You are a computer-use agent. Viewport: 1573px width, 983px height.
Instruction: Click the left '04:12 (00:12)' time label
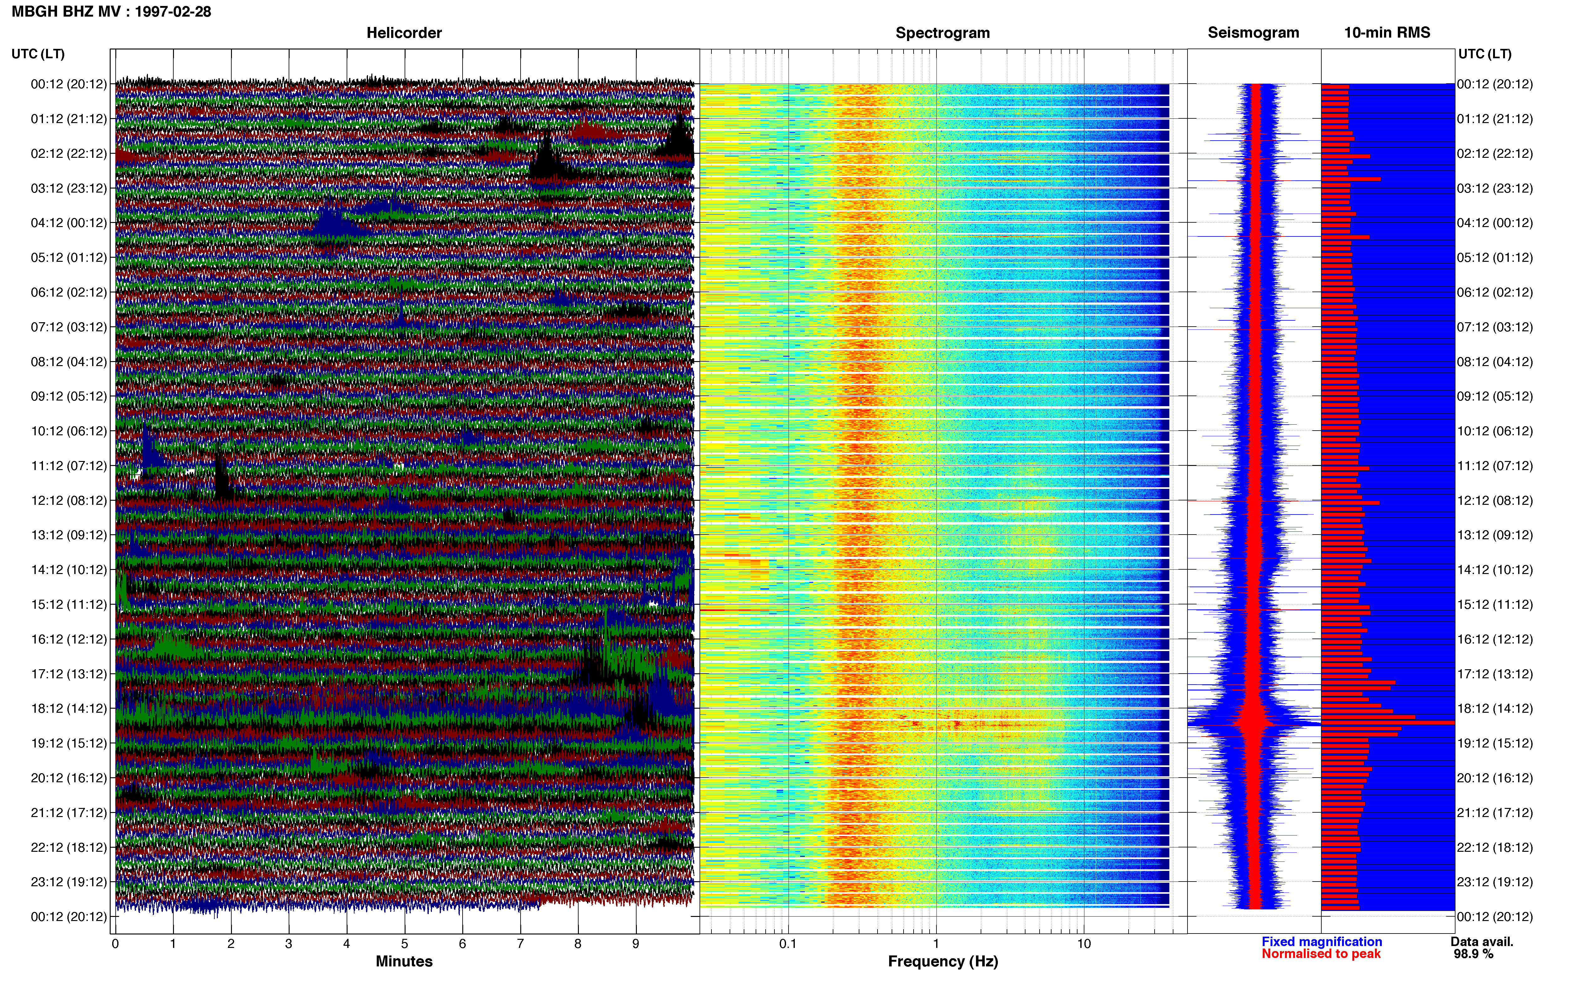(69, 223)
